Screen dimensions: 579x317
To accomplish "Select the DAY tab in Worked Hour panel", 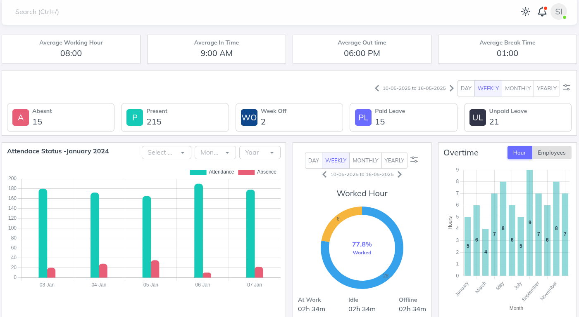I will point(314,160).
